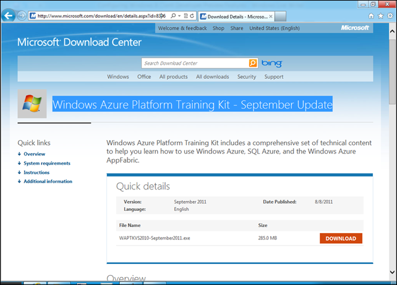The width and height of the screenshot is (397, 285).
Task: Jump to the Overview quick link
Action: click(35, 154)
